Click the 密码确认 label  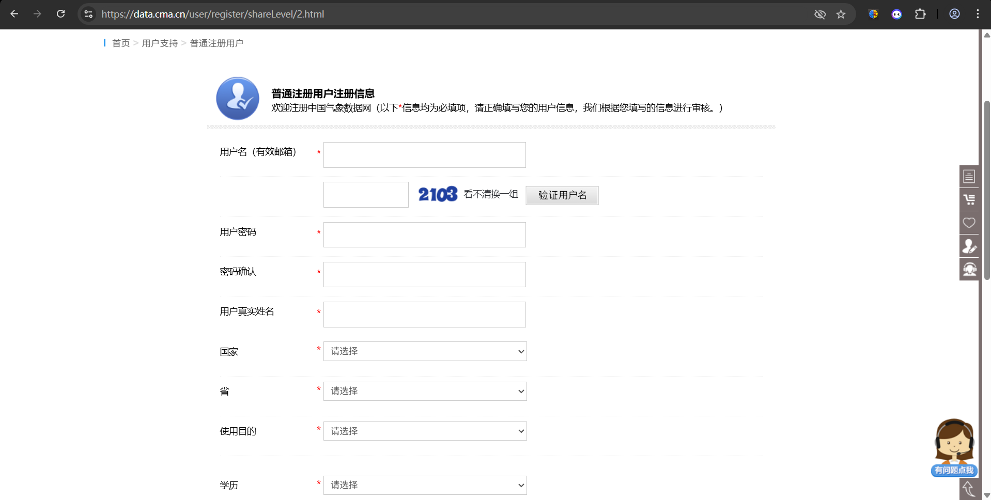click(238, 272)
